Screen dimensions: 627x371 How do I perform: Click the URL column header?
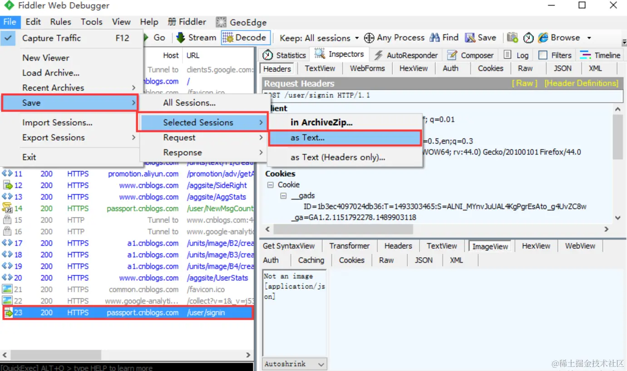[193, 55]
